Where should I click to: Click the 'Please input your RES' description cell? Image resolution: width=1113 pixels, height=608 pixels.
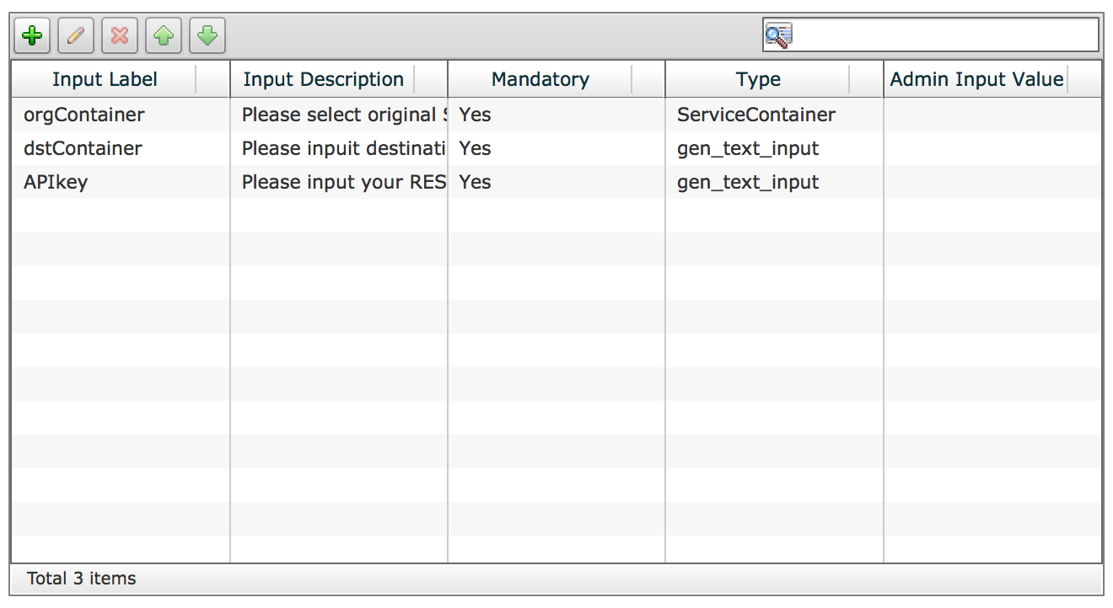pos(339,182)
